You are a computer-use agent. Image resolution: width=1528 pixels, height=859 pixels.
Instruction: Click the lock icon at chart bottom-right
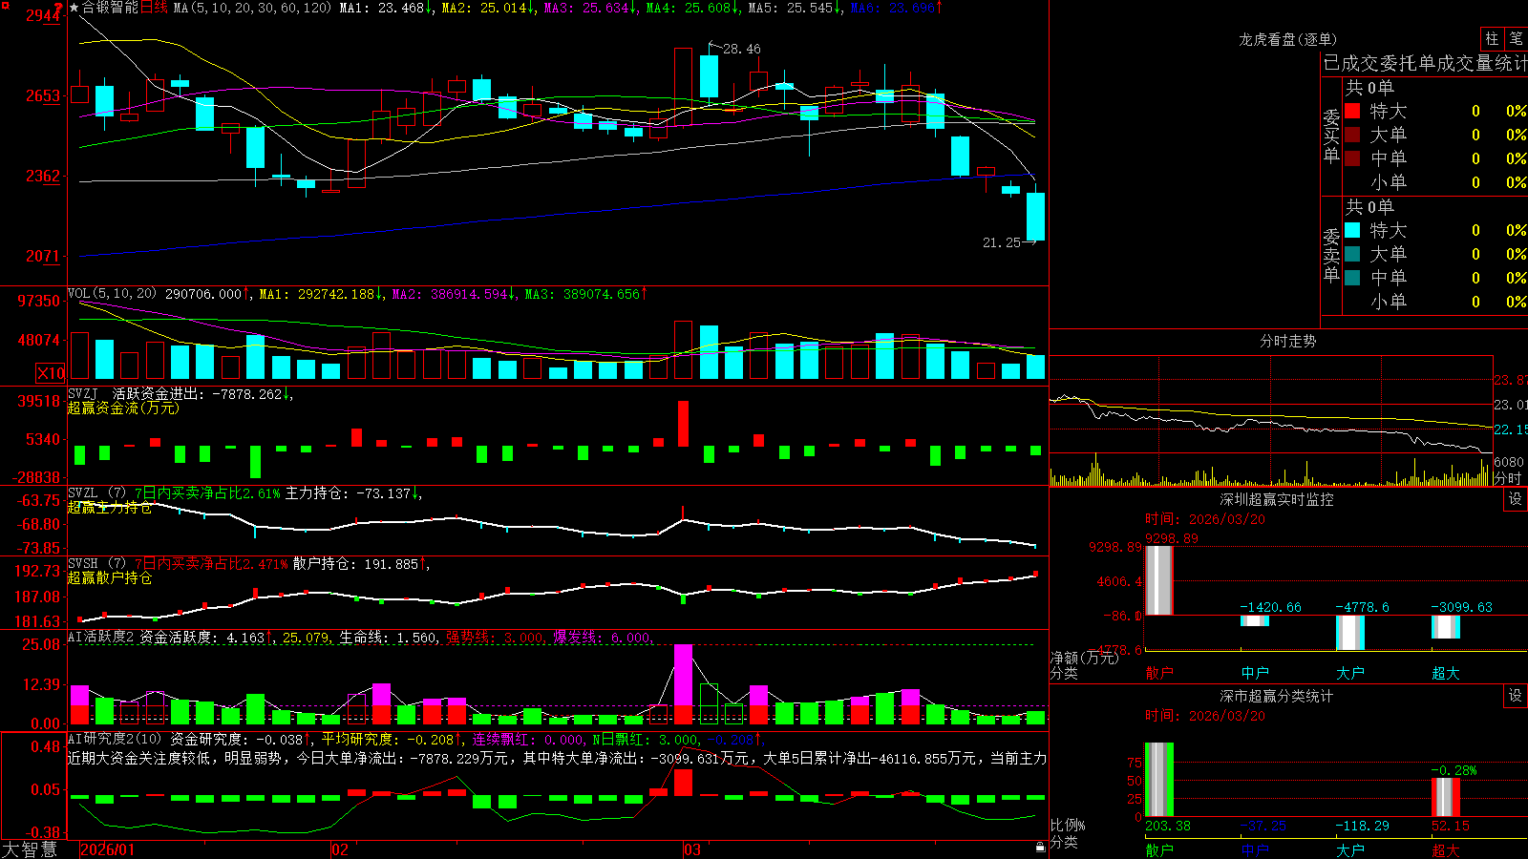[x=1040, y=848]
